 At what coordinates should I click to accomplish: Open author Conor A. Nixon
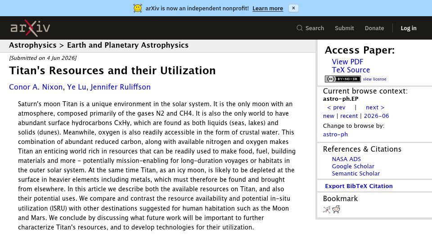tap(36, 87)
